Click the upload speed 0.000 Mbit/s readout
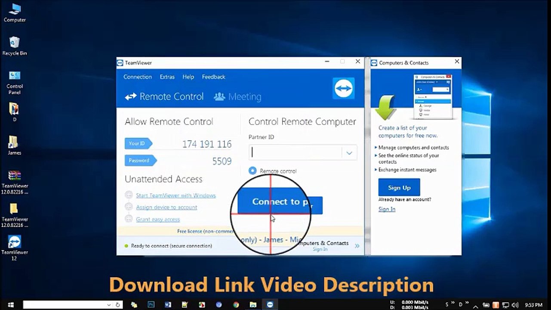The width and height of the screenshot is (551, 310). coord(415,302)
